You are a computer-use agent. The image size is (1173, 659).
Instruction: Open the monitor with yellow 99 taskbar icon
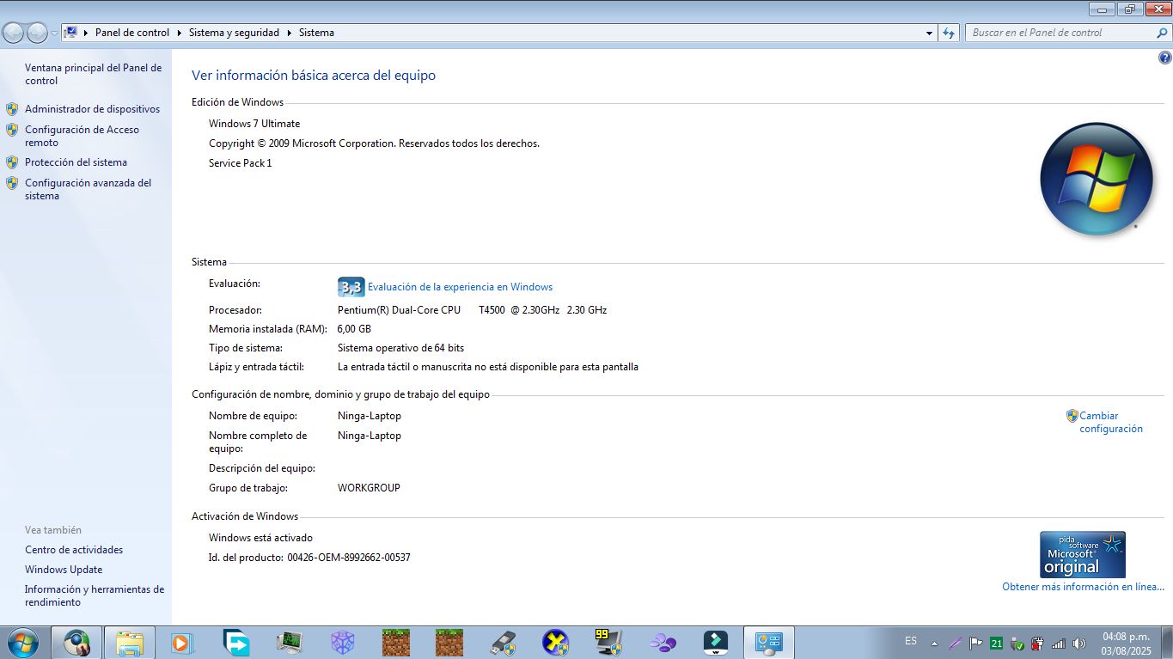[609, 643]
